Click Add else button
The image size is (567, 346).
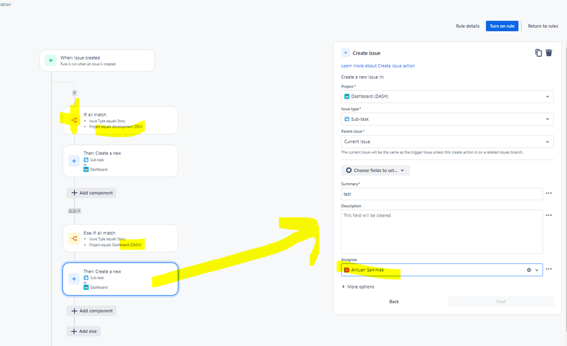pyautogui.click(x=83, y=331)
